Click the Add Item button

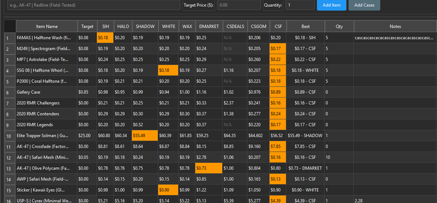tap(331, 5)
